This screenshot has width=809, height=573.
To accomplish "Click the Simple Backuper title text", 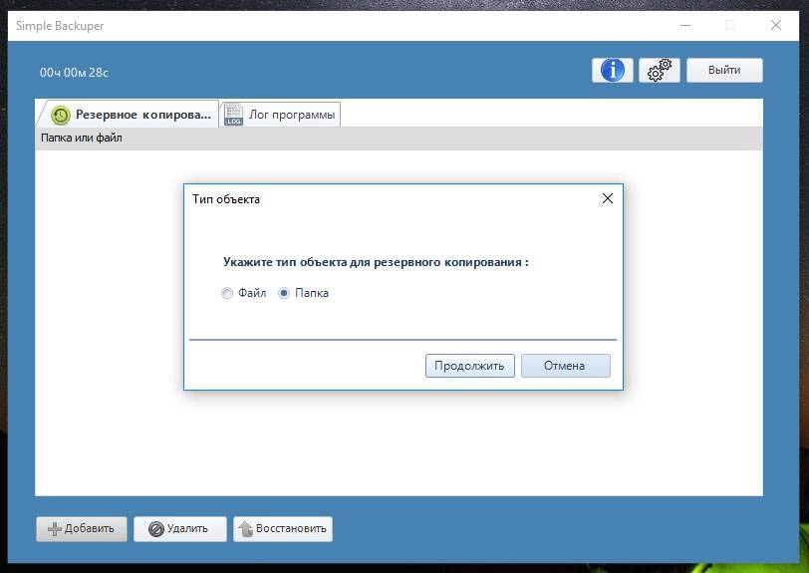I will pyautogui.click(x=60, y=26).
